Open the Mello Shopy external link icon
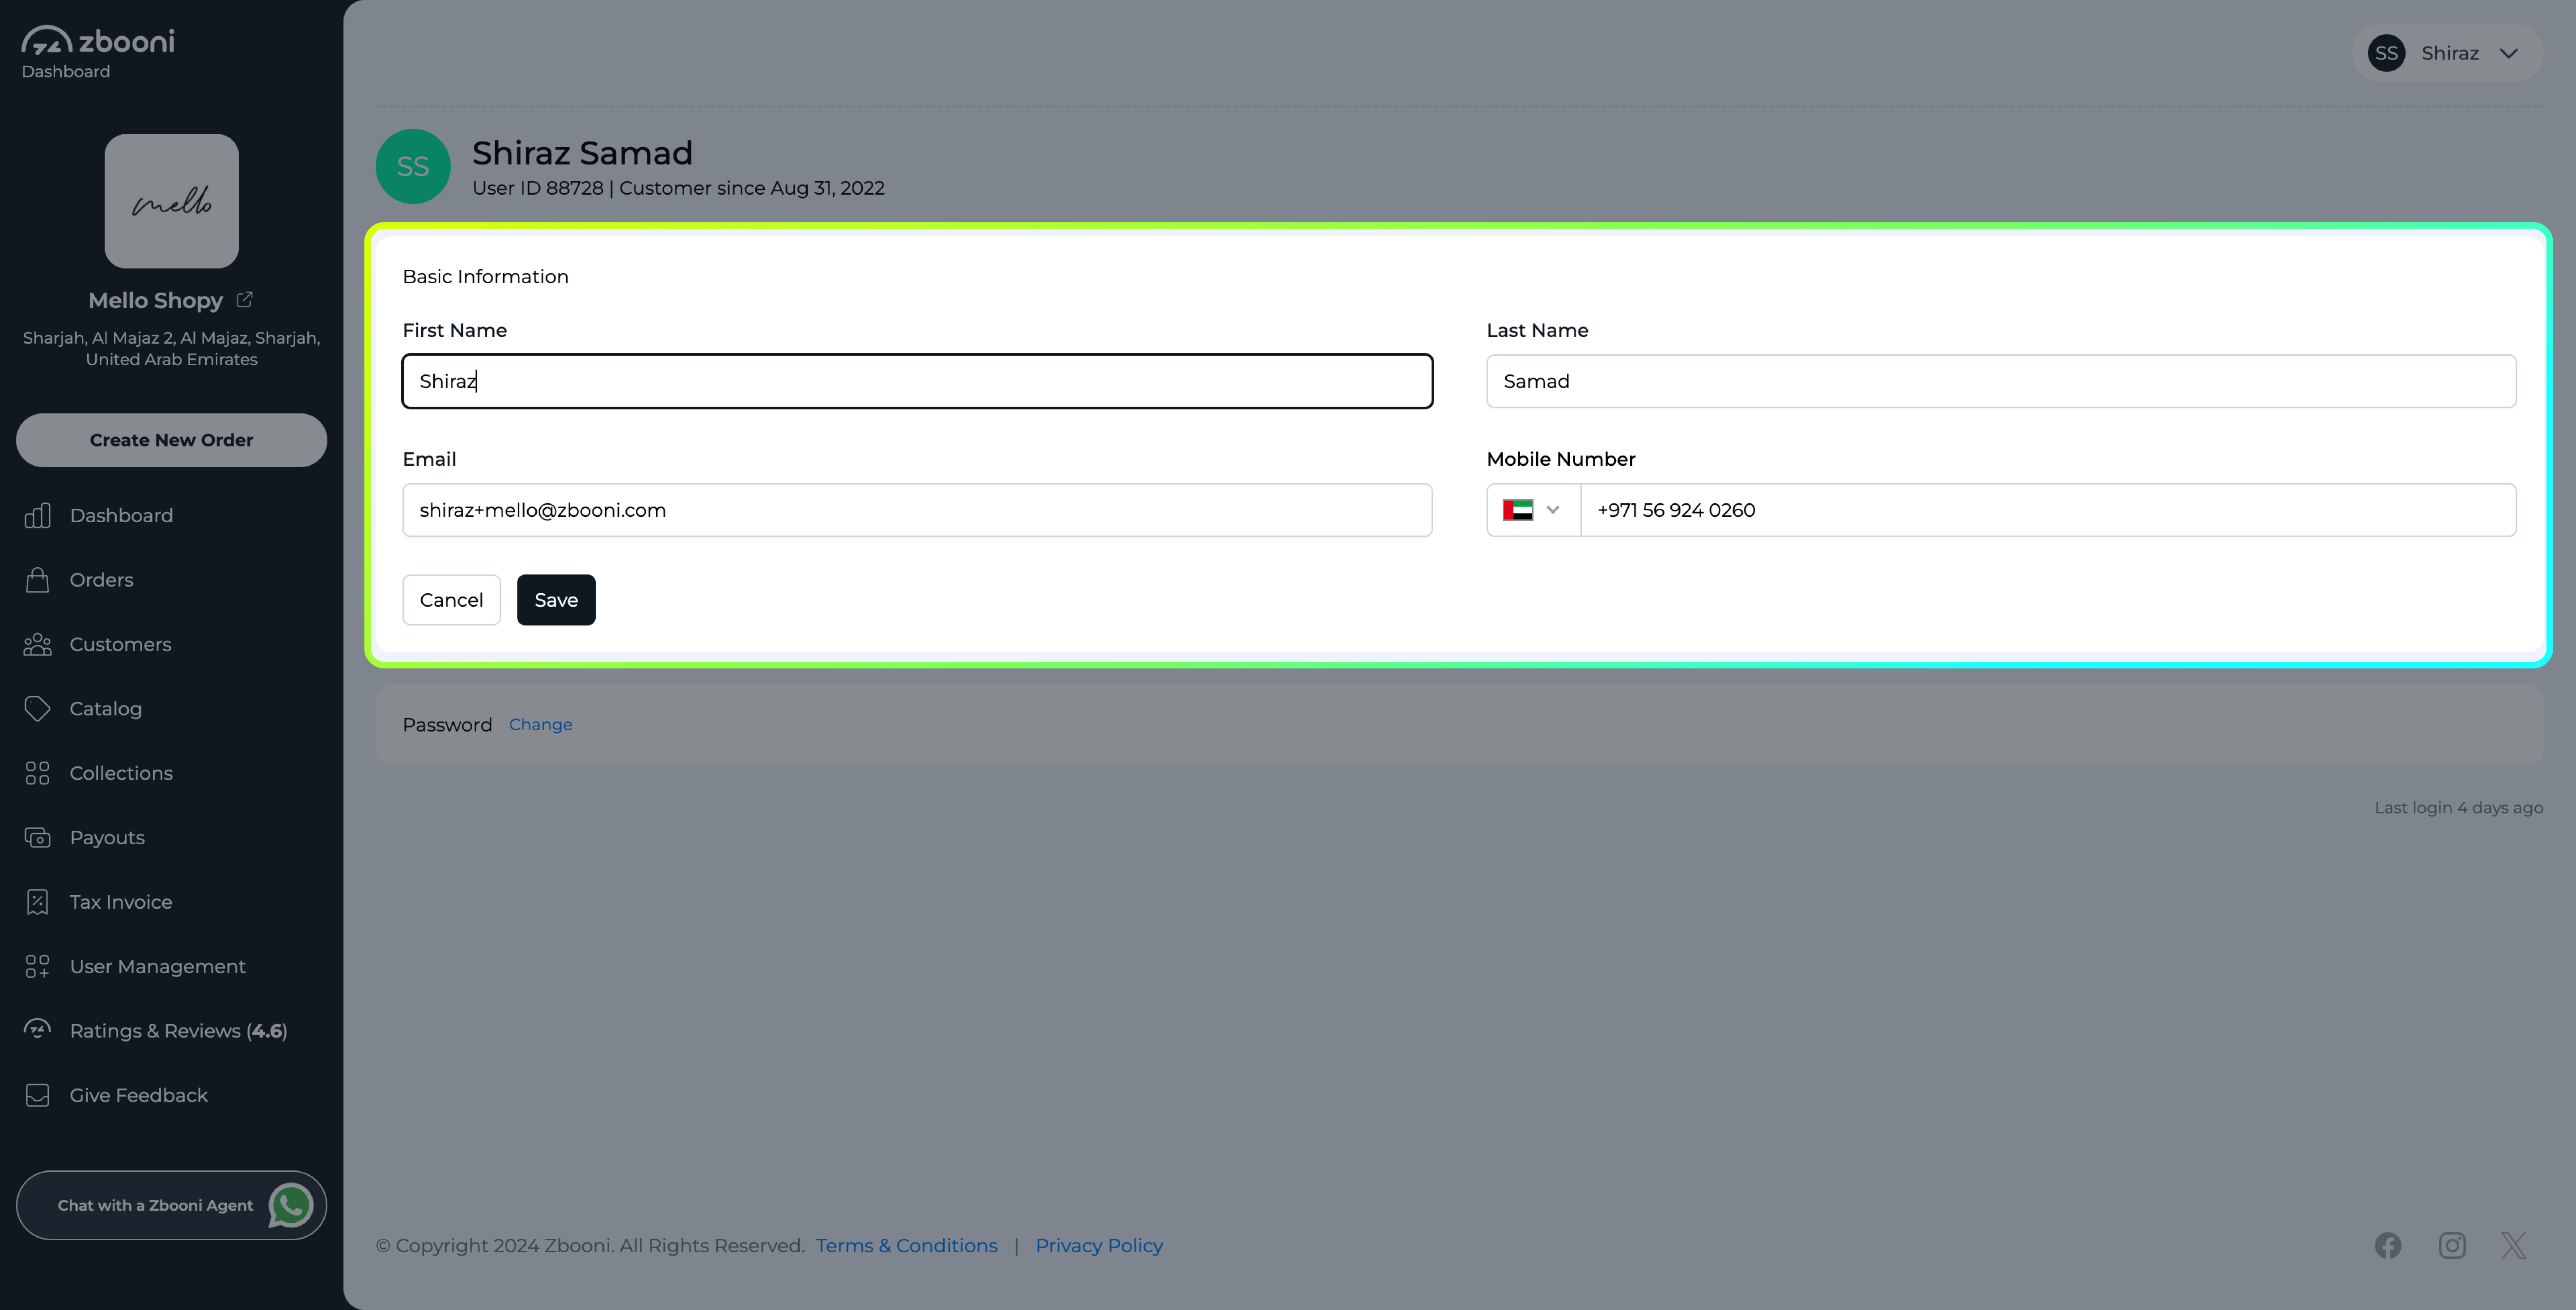Image resolution: width=2576 pixels, height=1310 pixels. 245,299
